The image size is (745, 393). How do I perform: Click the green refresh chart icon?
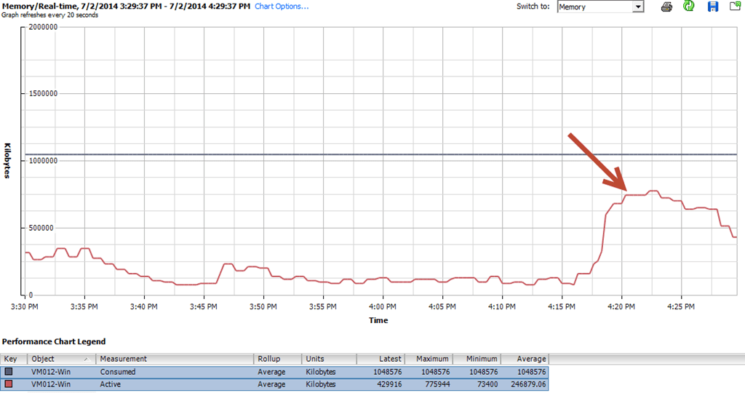pos(688,6)
